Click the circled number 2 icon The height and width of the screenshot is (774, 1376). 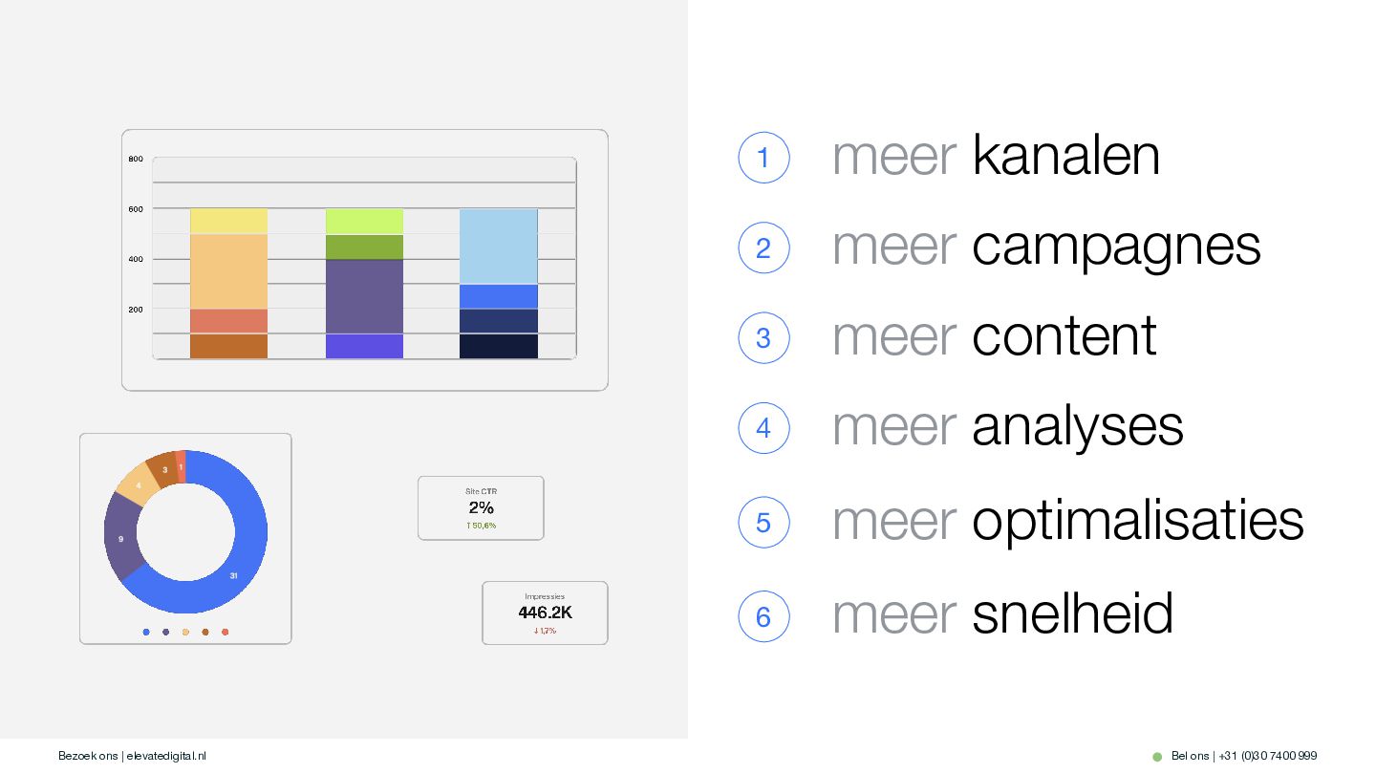[763, 247]
